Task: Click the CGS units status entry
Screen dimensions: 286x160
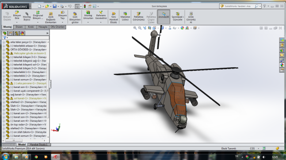Action: tap(252, 149)
